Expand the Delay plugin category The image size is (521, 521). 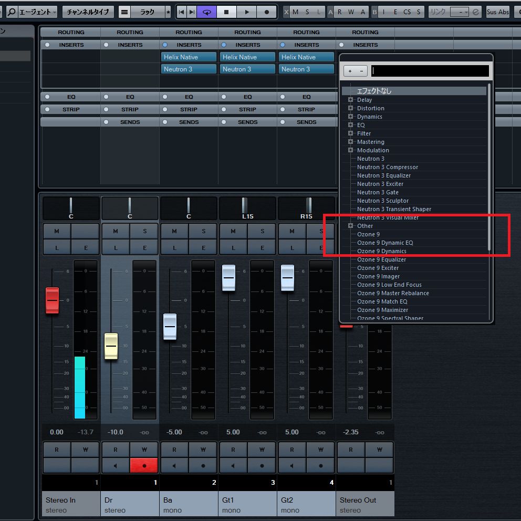(x=350, y=99)
